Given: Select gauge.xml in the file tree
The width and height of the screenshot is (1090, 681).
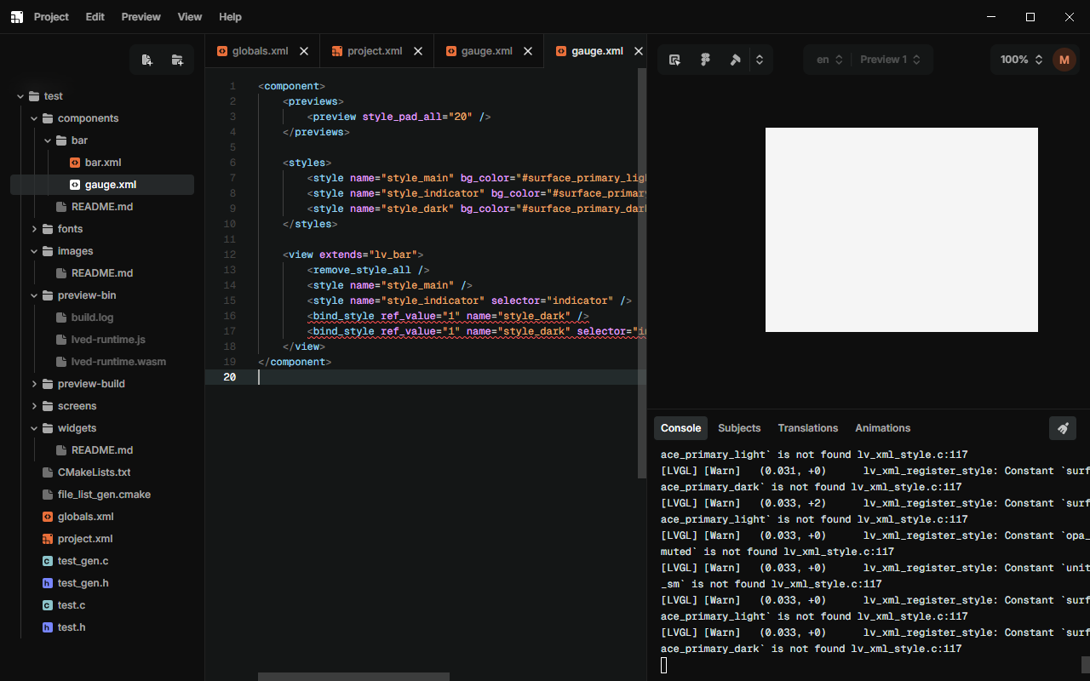Looking at the screenshot, I should pyautogui.click(x=102, y=185).
